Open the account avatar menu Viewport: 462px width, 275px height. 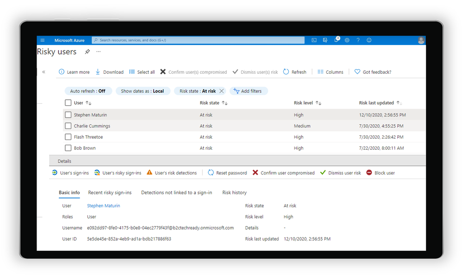[x=421, y=40]
